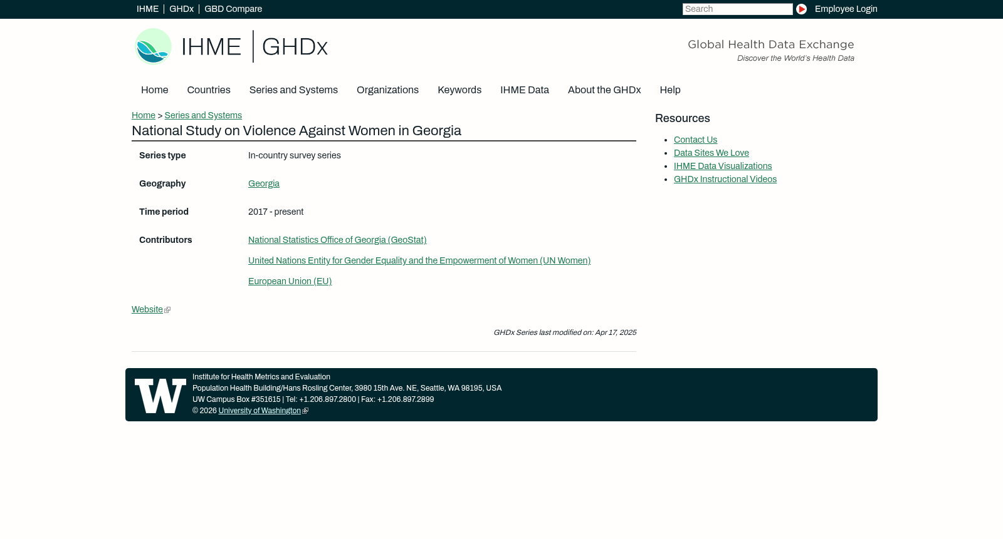Click Contact Us in Resources

[695, 140]
